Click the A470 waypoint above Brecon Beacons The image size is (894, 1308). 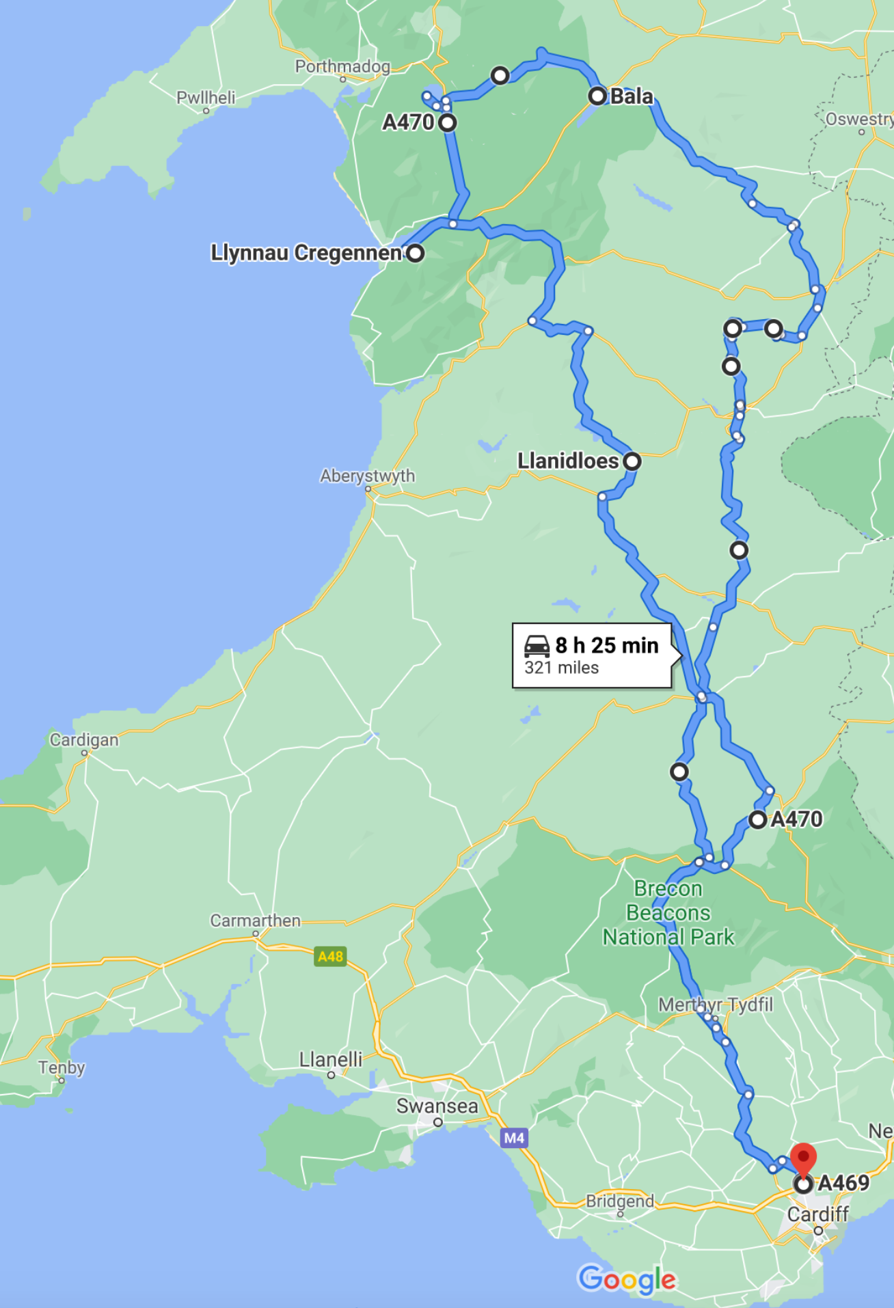(x=757, y=819)
